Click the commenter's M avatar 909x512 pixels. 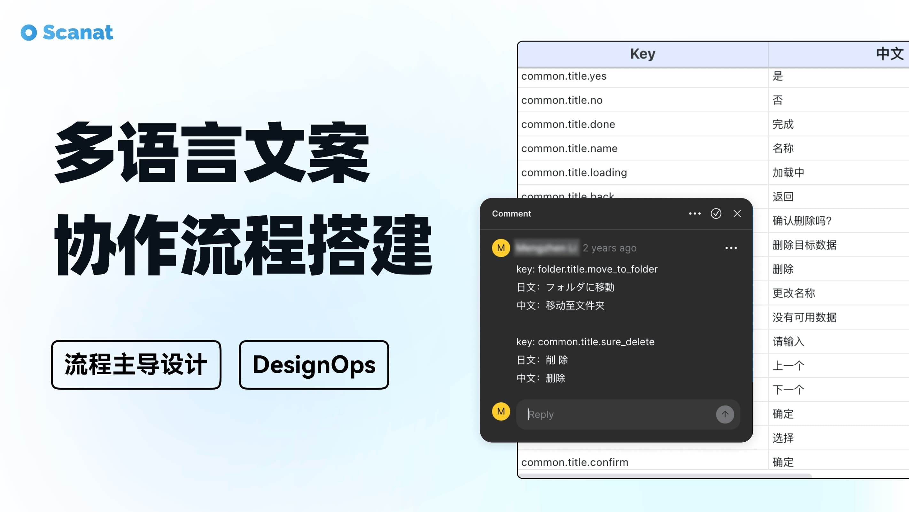(501, 248)
